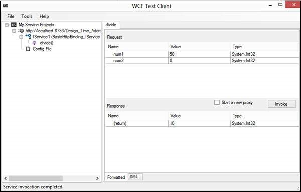Click the return value cell showing 10
301x192 pixels.
click(199, 123)
